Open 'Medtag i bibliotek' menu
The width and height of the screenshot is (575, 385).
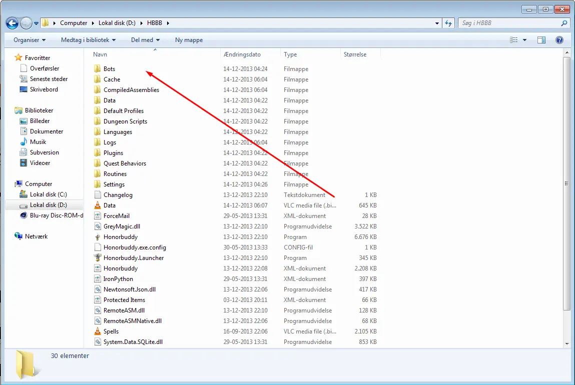(x=89, y=40)
